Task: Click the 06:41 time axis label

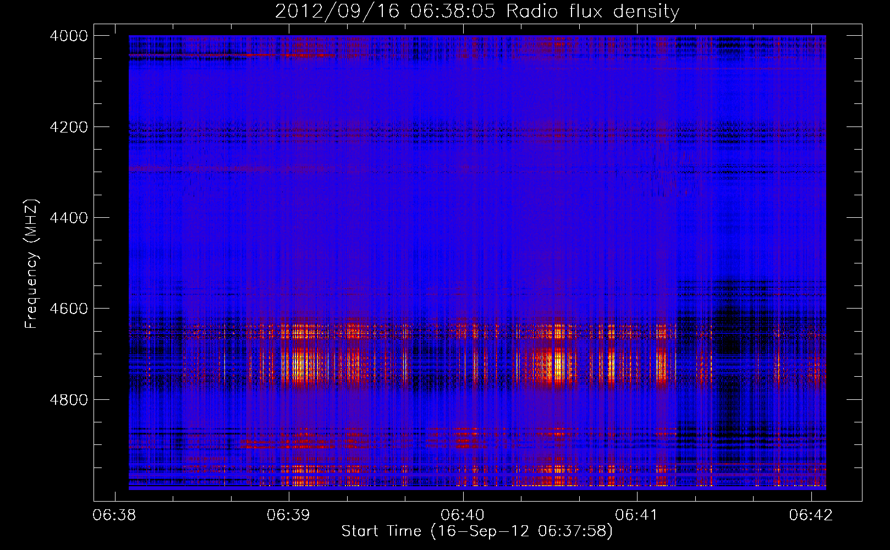Action: click(636, 515)
